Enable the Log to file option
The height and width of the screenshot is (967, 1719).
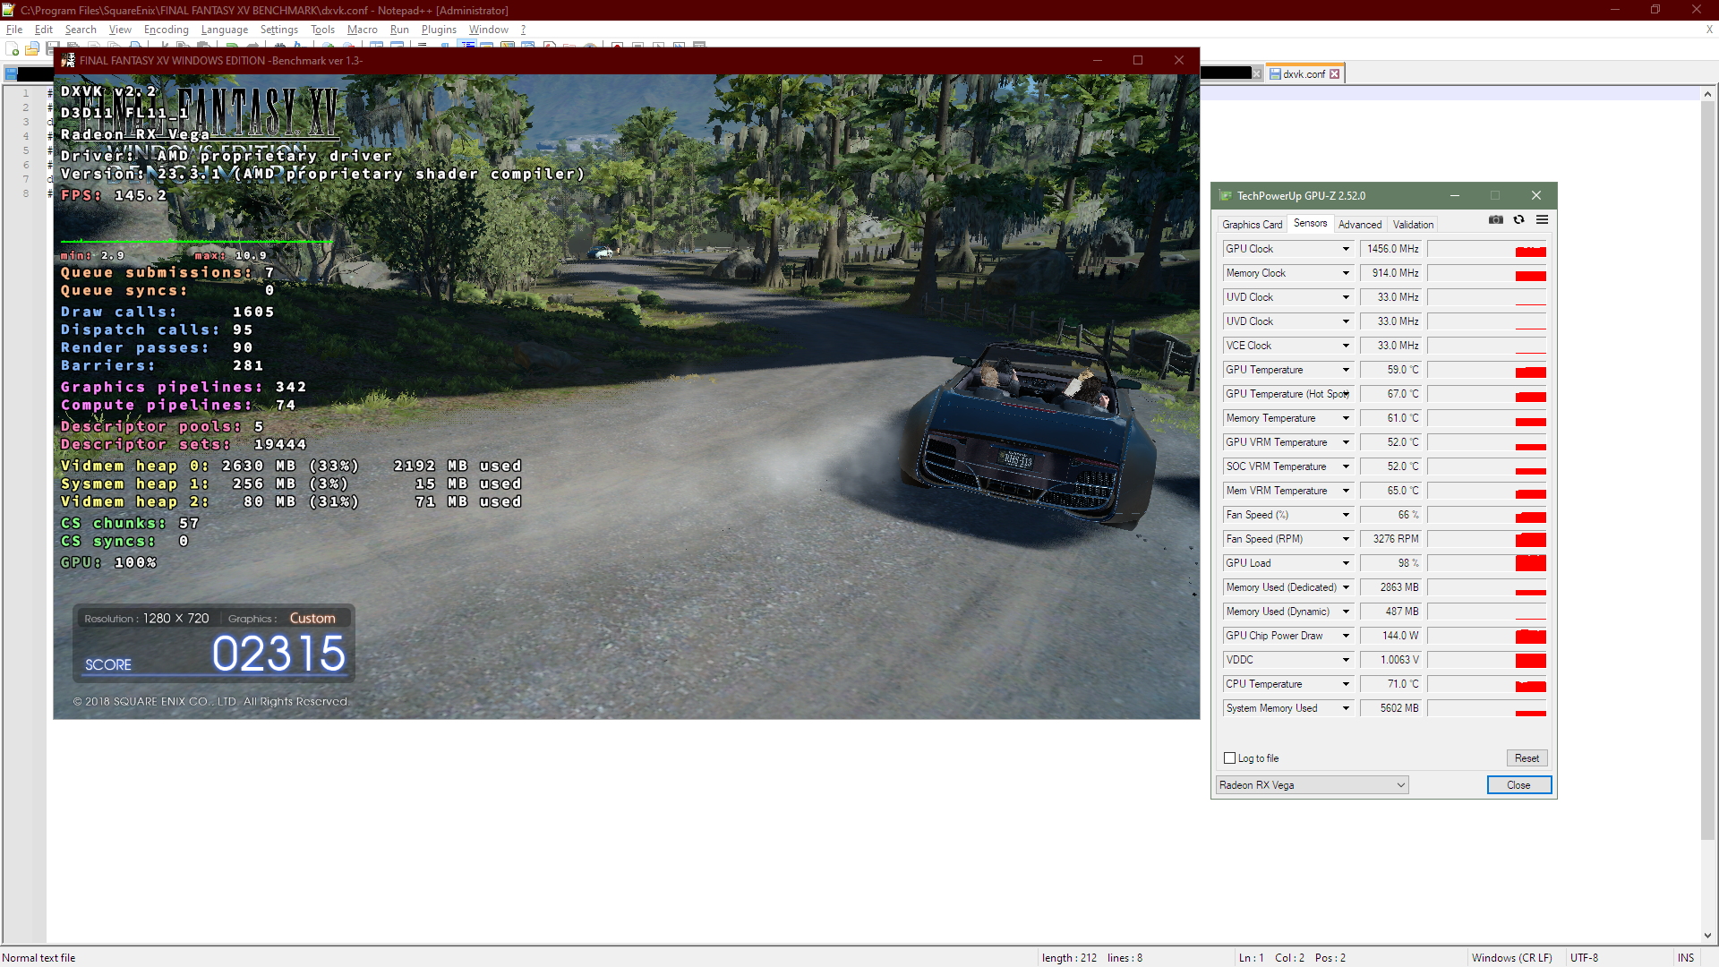point(1230,757)
